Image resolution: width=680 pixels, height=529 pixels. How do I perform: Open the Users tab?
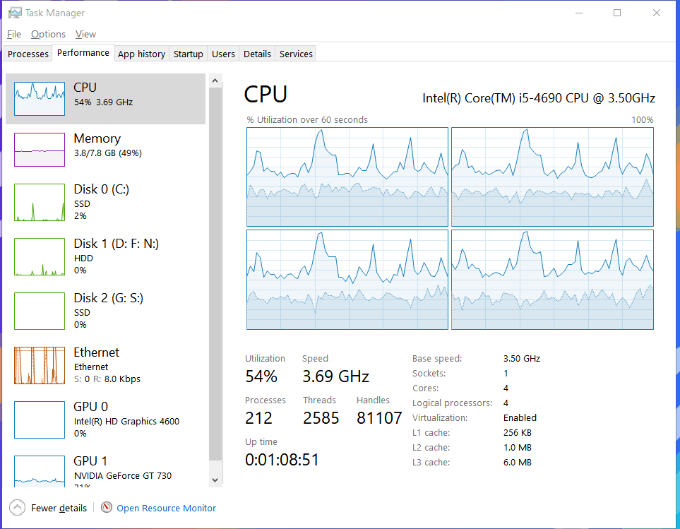[223, 54]
